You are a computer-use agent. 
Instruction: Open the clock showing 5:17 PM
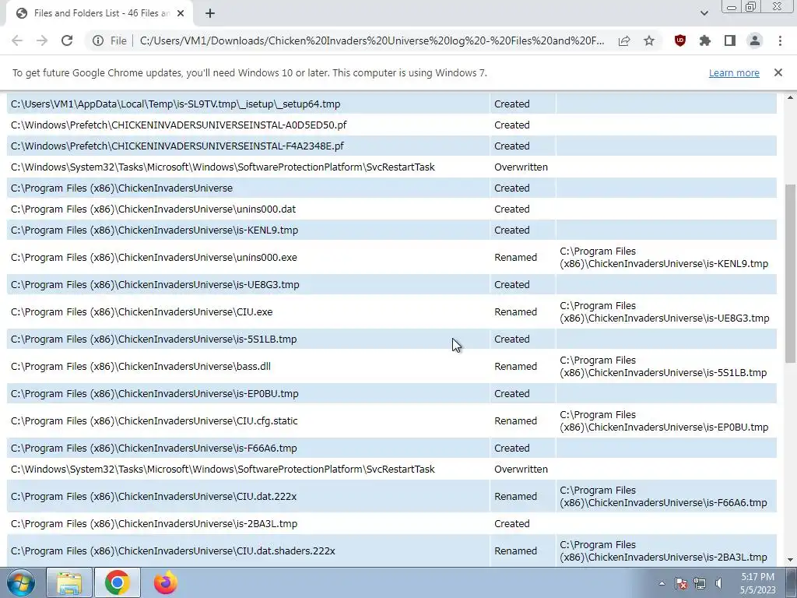(757, 583)
